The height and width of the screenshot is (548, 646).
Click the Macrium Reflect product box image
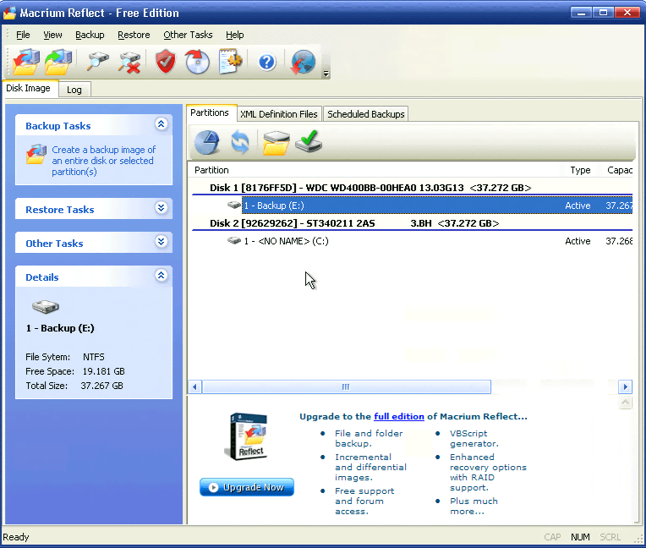coord(247,436)
